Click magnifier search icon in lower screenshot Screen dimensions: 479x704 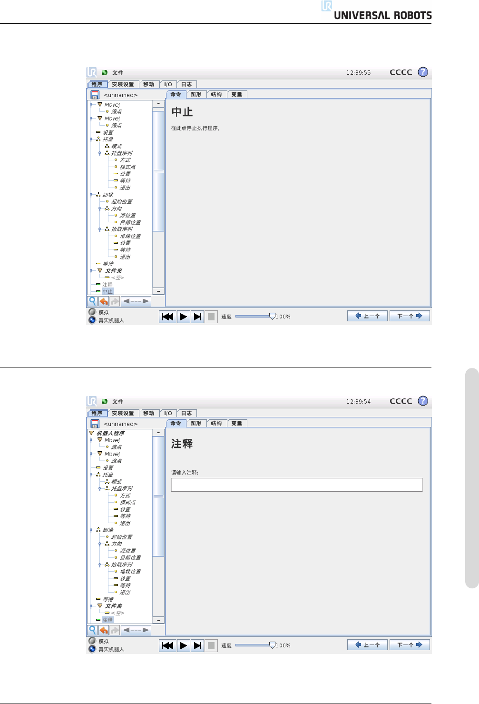(x=92, y=630)
